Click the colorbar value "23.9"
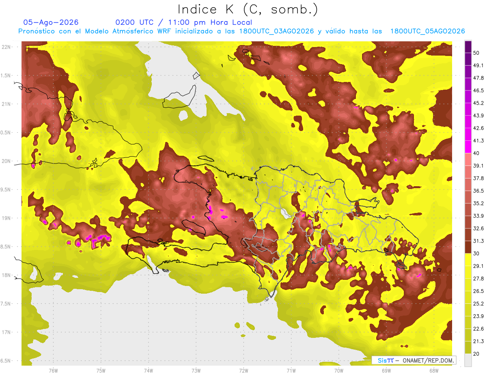 pyautogui.click(x=478, y=316)
